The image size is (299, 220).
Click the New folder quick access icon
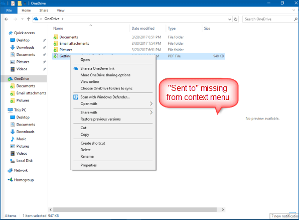point(20,3)
